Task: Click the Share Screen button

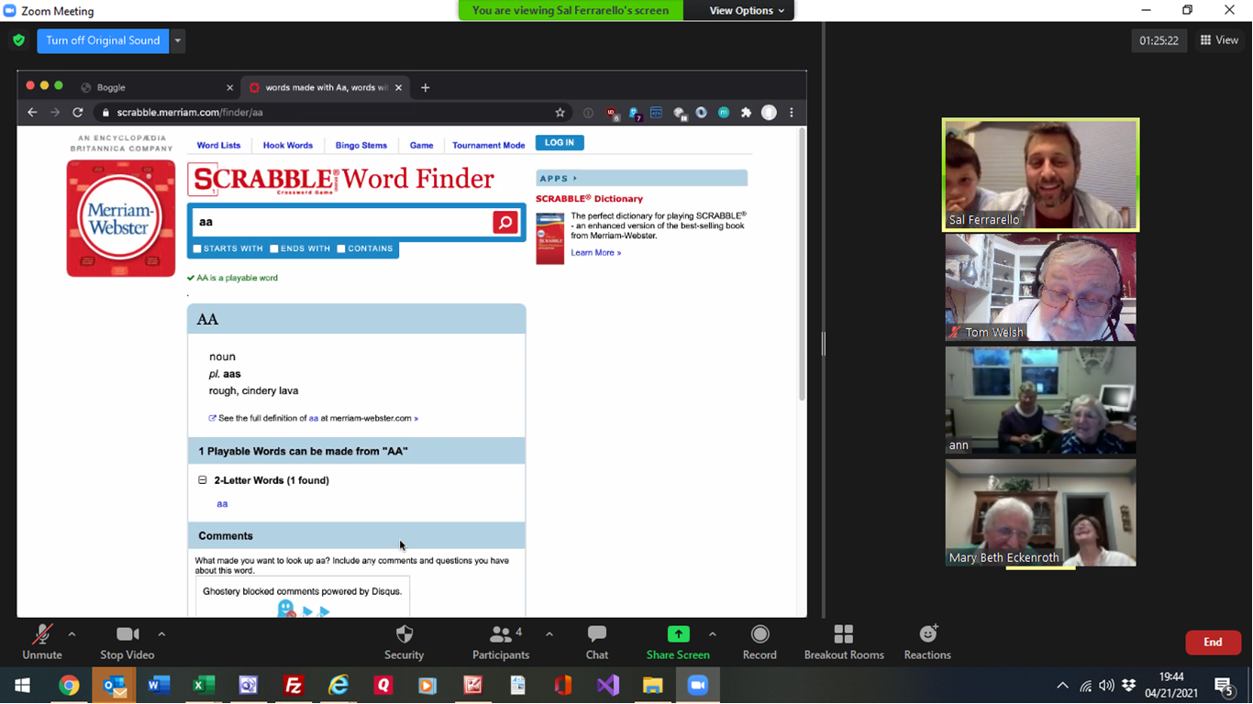Action: (678, 643)
